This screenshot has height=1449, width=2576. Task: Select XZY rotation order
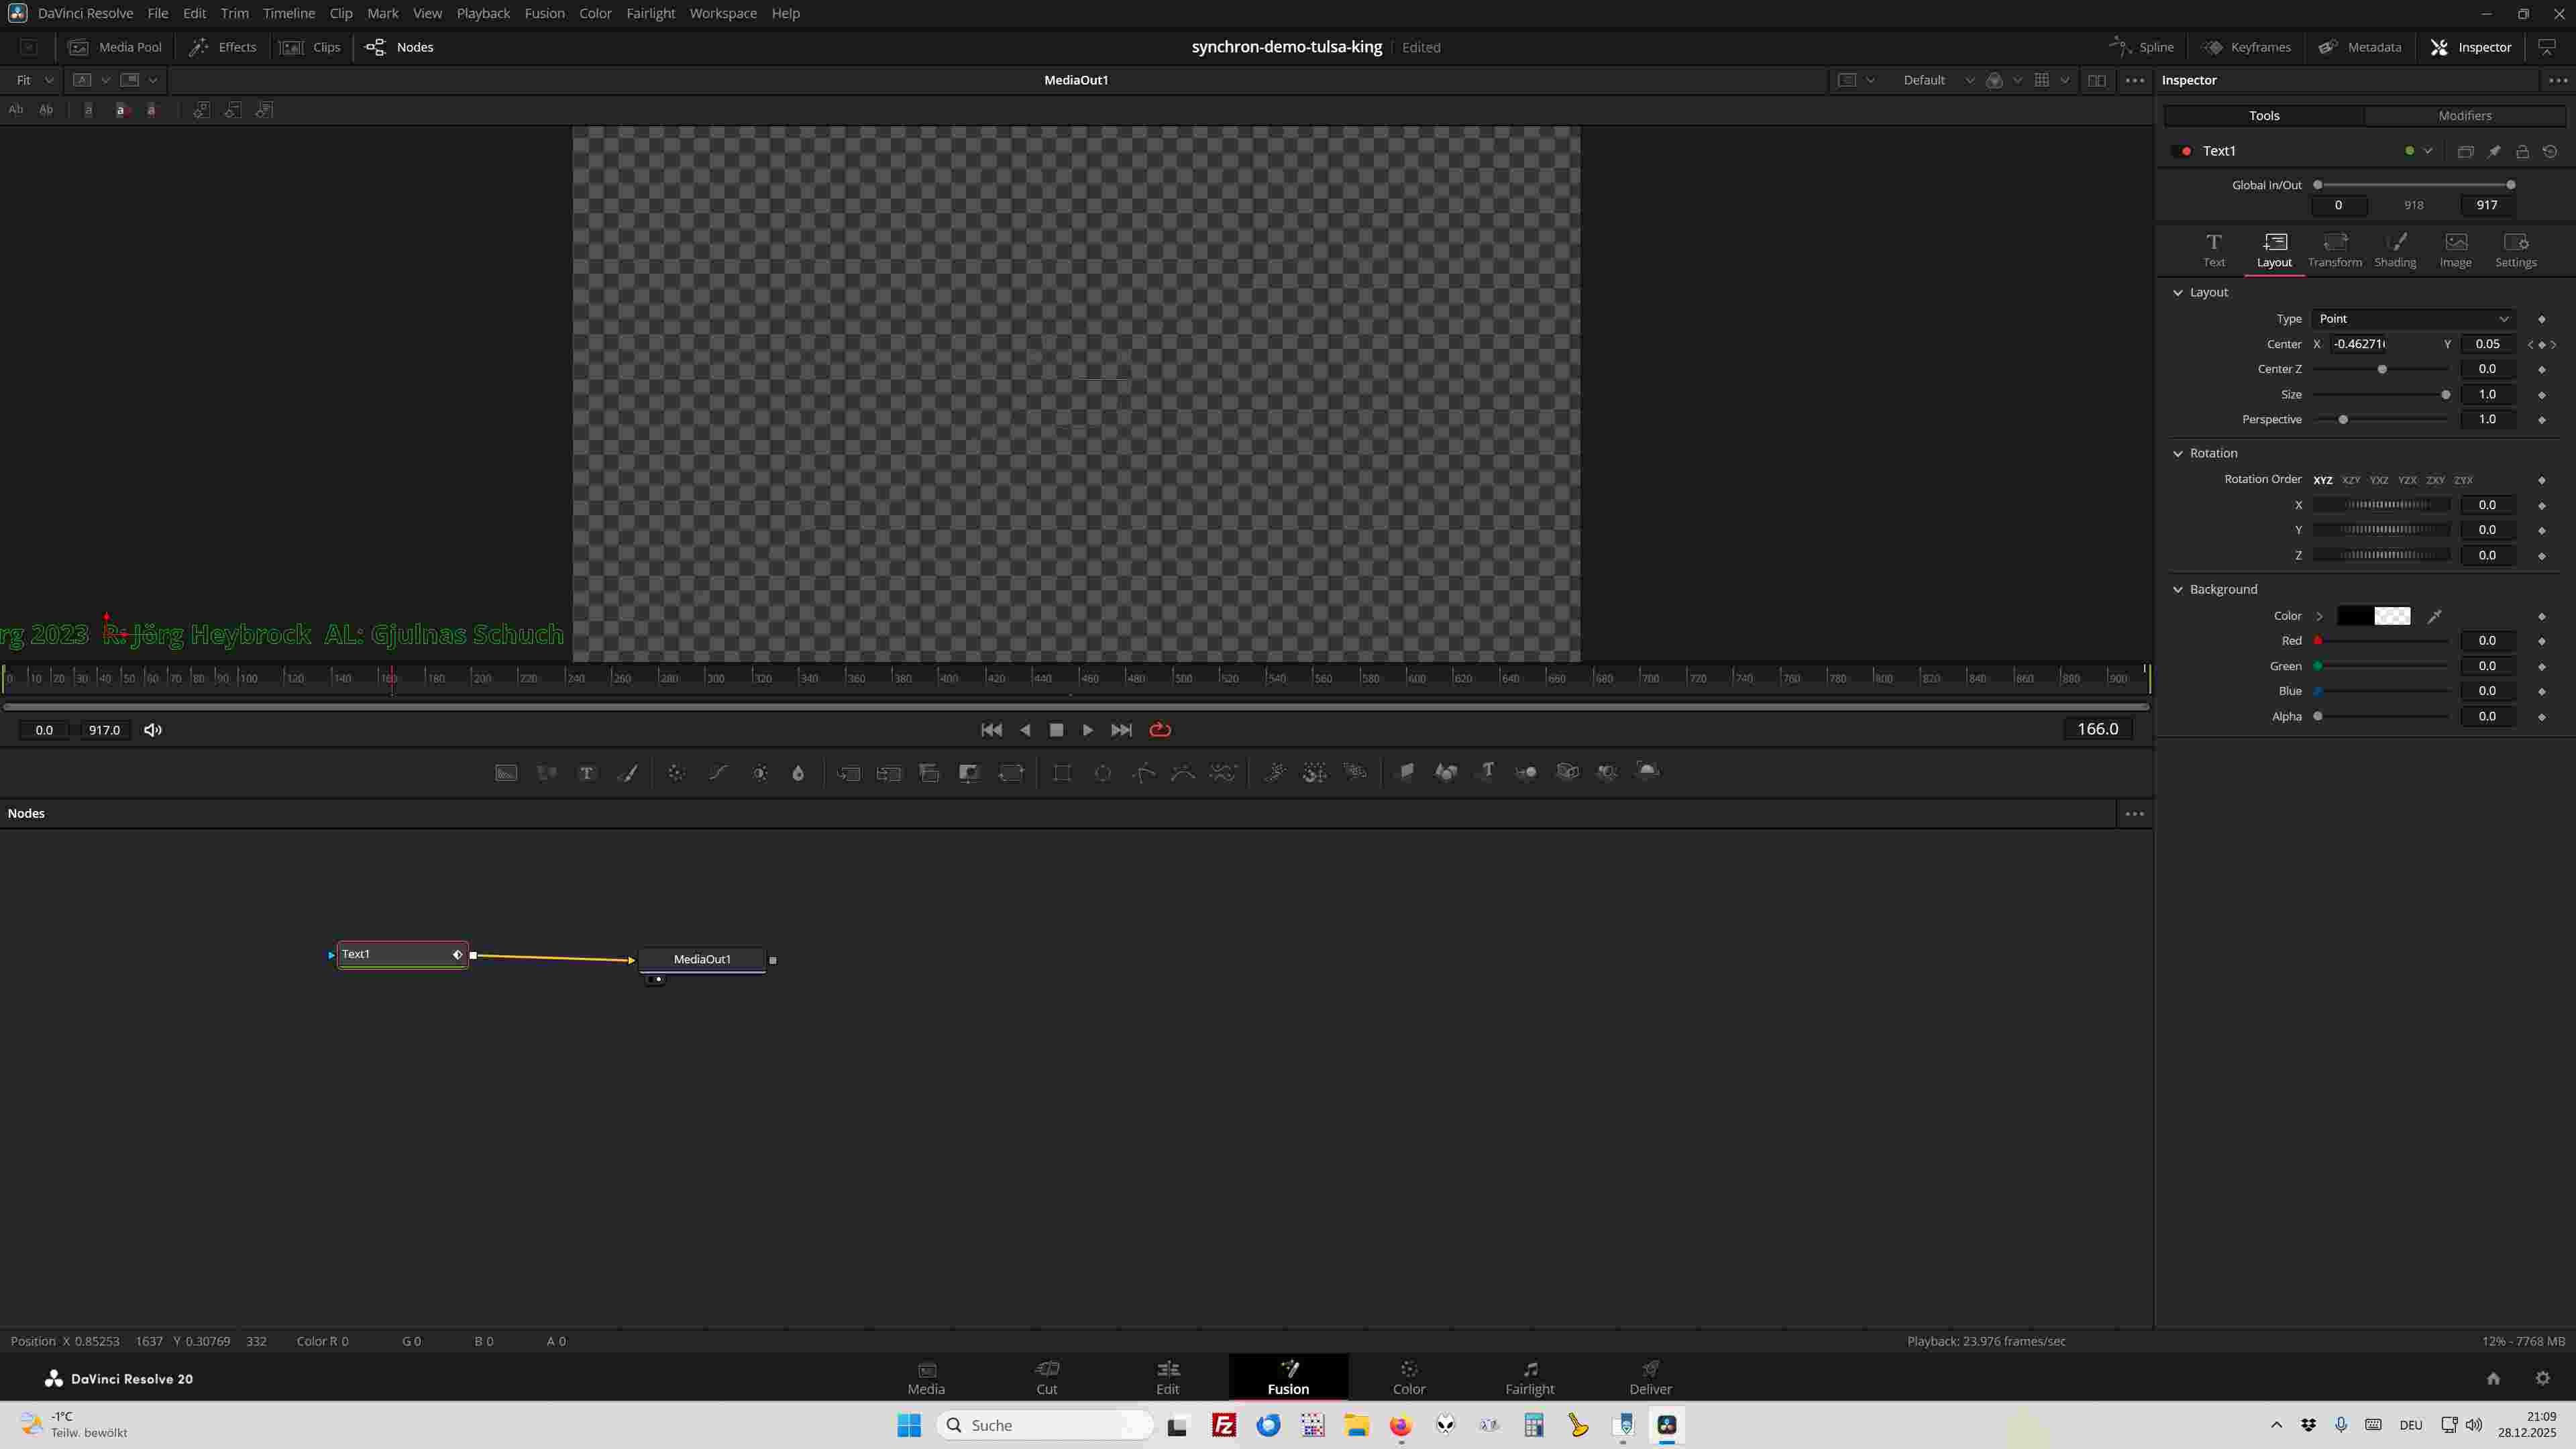coord(2350,480)
